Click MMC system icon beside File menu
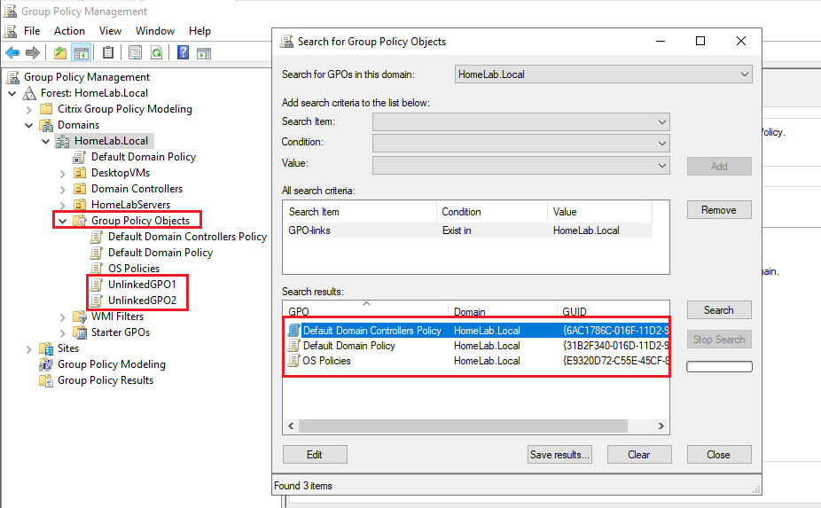This screenshot has width=821, height=508. pyautogui.click(x=11, y=31)
